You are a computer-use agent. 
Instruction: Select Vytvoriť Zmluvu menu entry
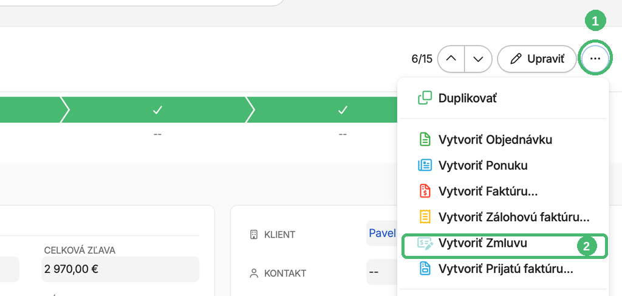(503, 243)
